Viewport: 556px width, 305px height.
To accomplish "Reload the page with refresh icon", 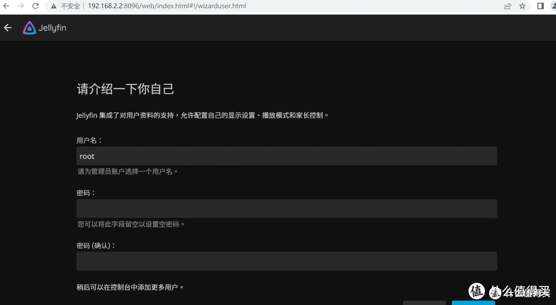I will 36,6.
